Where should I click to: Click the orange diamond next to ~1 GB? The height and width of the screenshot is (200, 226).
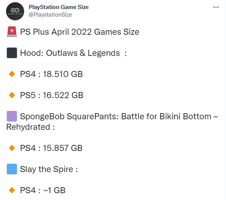[x=12, y=190]
